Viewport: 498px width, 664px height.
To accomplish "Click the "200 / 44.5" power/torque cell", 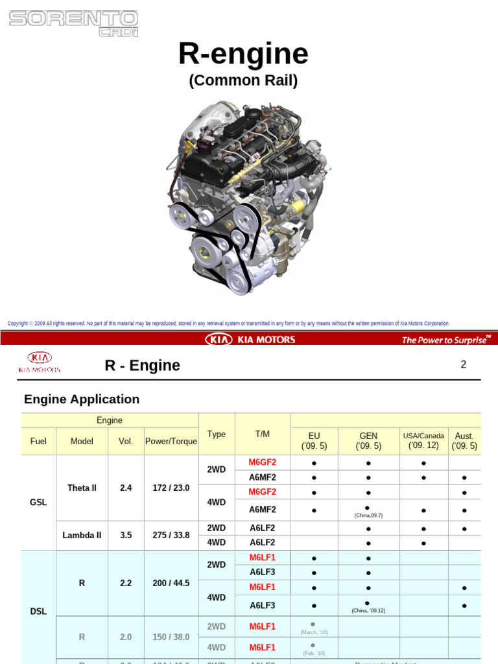I will [x=171, y=583].
